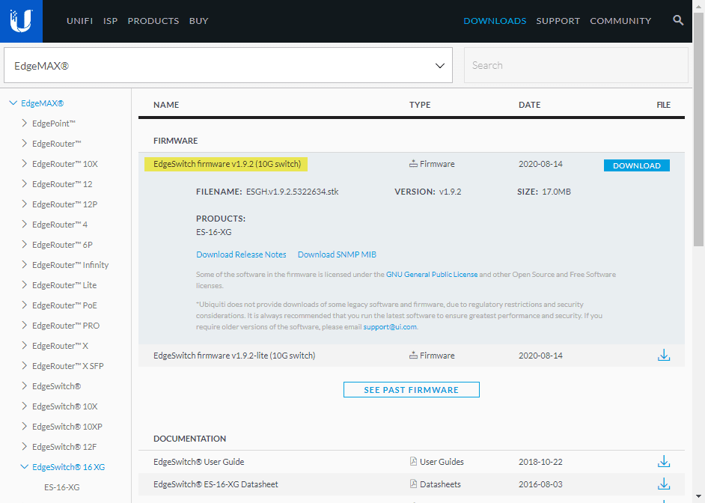The width and height of the screenshot is (705, 503).
Task: Open the UNIFI menu
Action: (x=79, y=21)
